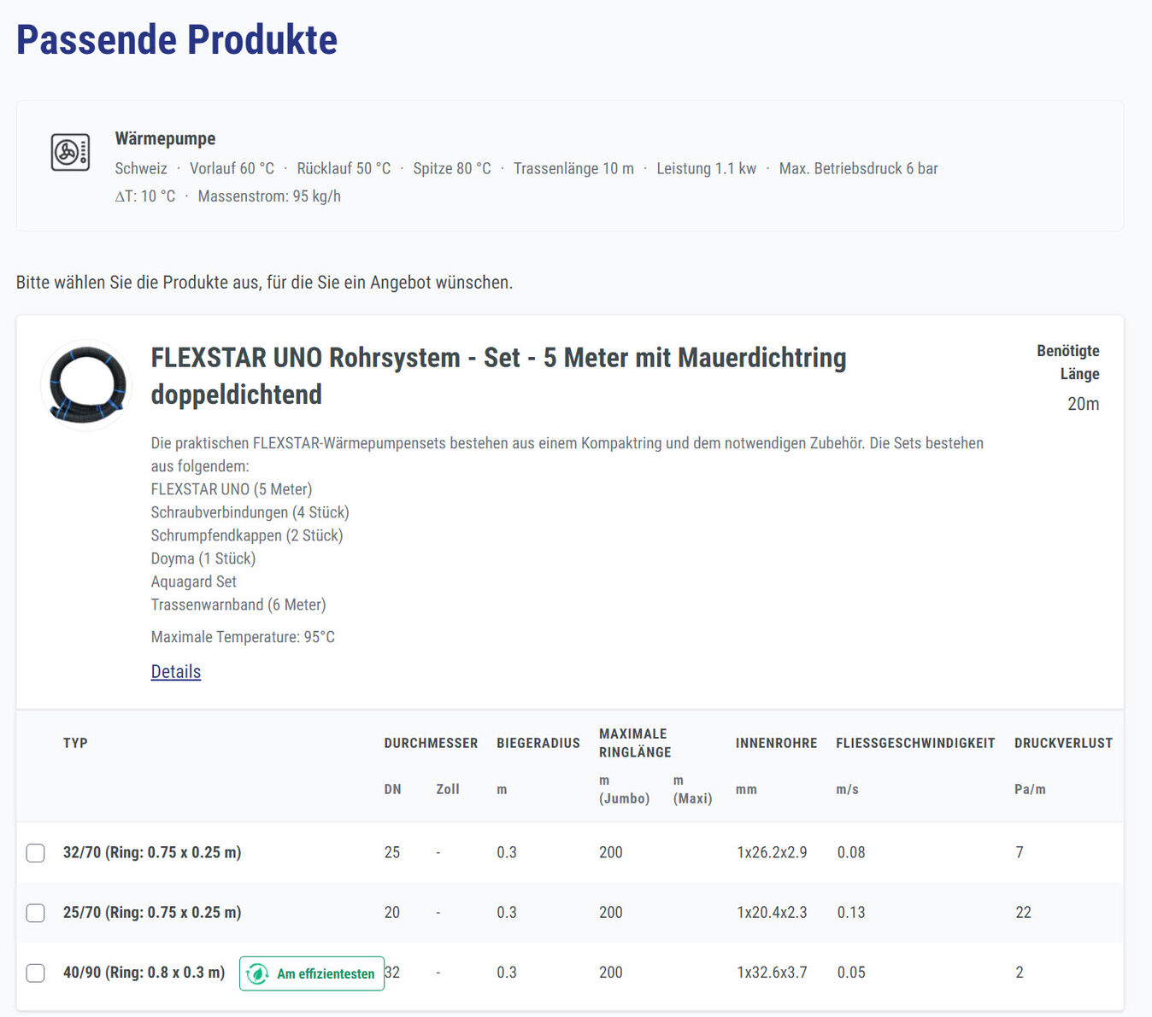Click the green leaf efficiency icon

257,973
